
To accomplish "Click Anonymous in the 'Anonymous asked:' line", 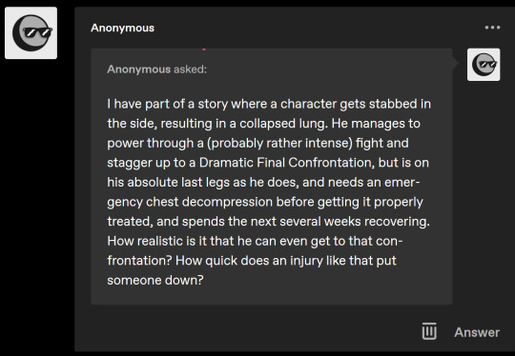I will [139, 69].
